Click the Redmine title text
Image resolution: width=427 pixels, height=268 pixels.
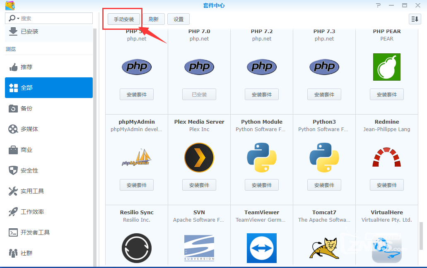pos(387,122)
